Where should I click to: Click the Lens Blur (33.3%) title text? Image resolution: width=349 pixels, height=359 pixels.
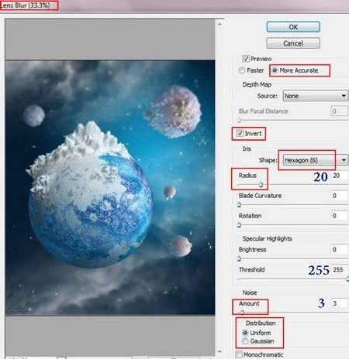pos(25,5)
